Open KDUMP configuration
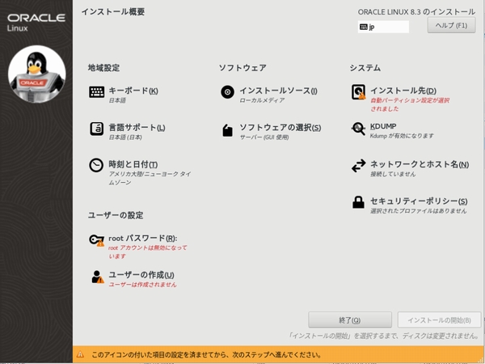Image resolution: width=485 pixels, height=364 pixels. point(383,126)
